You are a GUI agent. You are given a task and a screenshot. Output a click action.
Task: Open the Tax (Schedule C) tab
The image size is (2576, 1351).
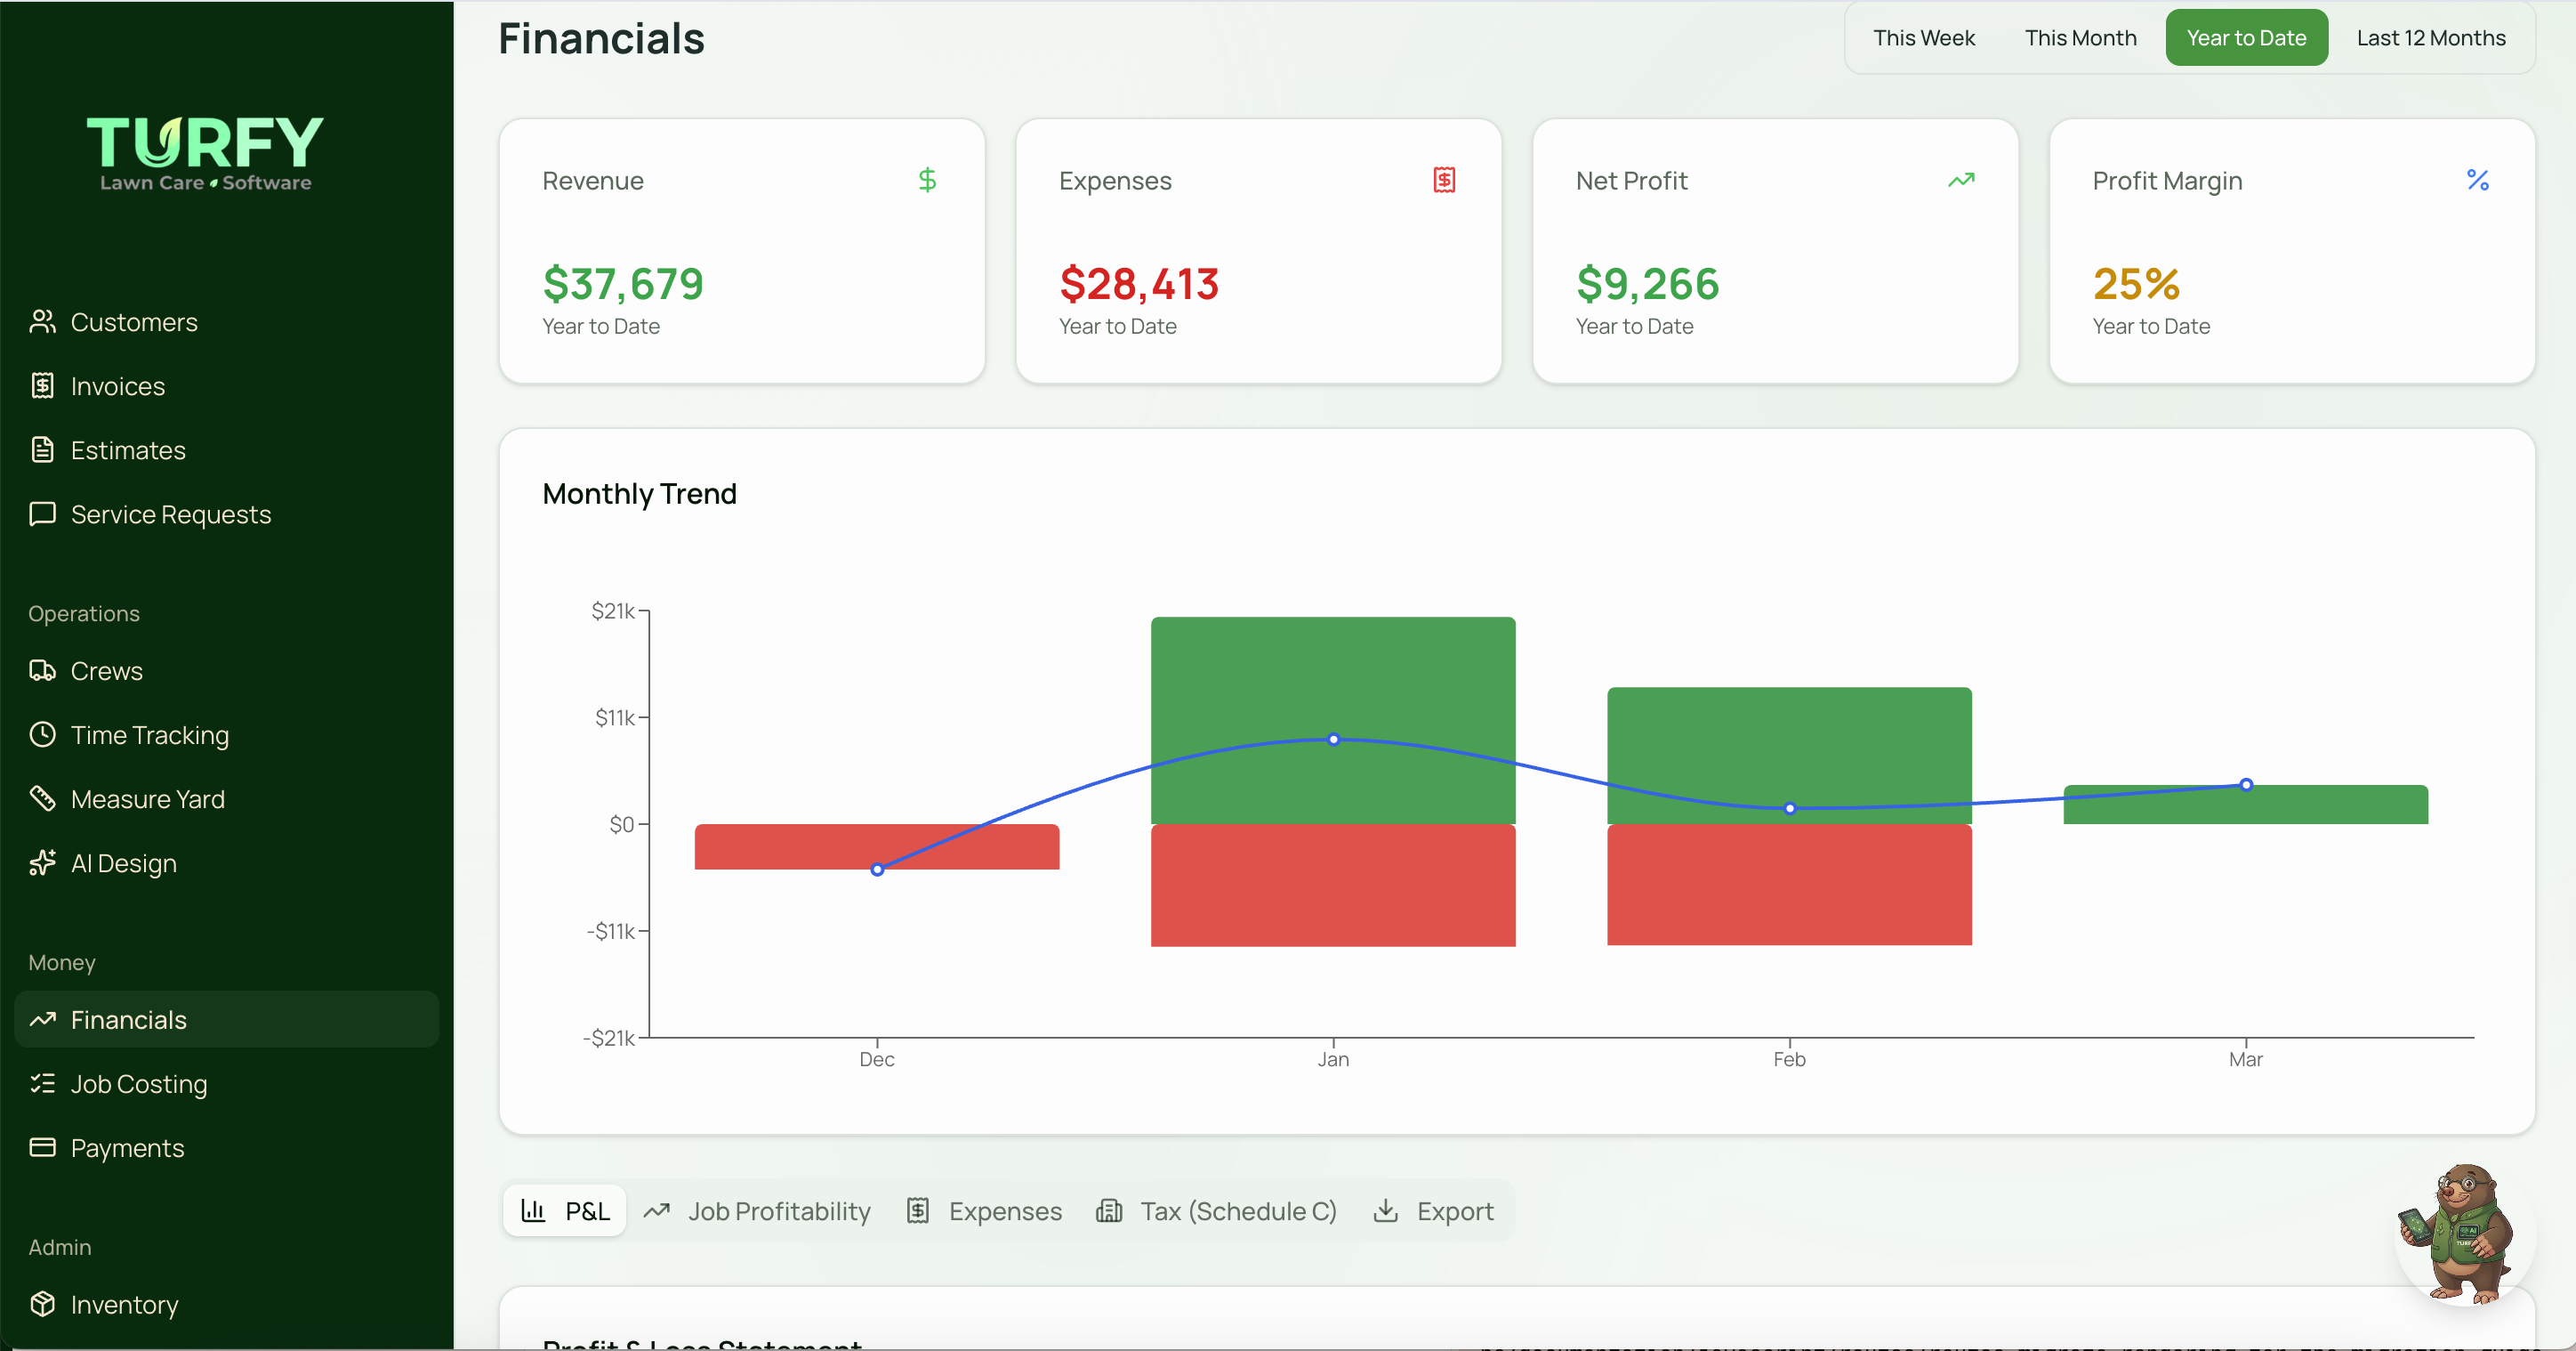[x=1217, y=1211]
